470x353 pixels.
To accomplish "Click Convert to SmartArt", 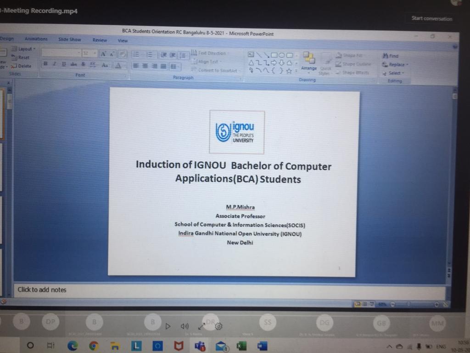I will (x=215, y=70).
